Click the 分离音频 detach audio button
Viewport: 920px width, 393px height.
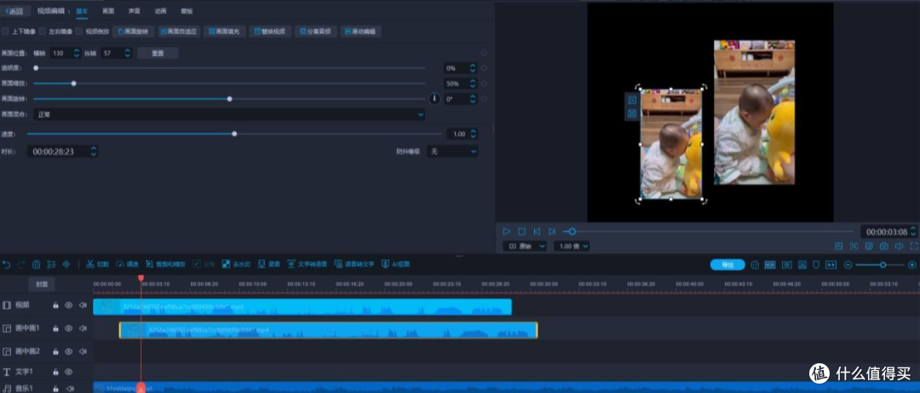pos(316,31)
